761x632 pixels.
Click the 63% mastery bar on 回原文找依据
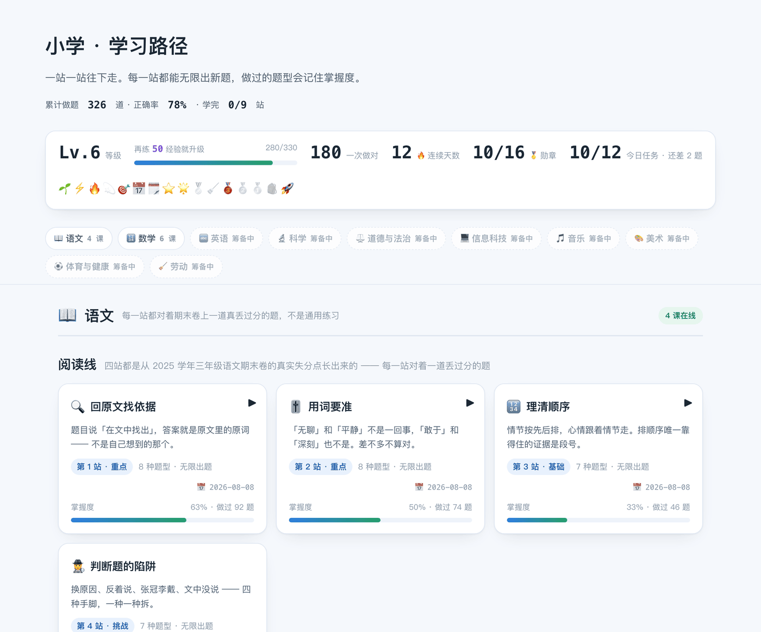pyautogui.click(x=163, y=520)
